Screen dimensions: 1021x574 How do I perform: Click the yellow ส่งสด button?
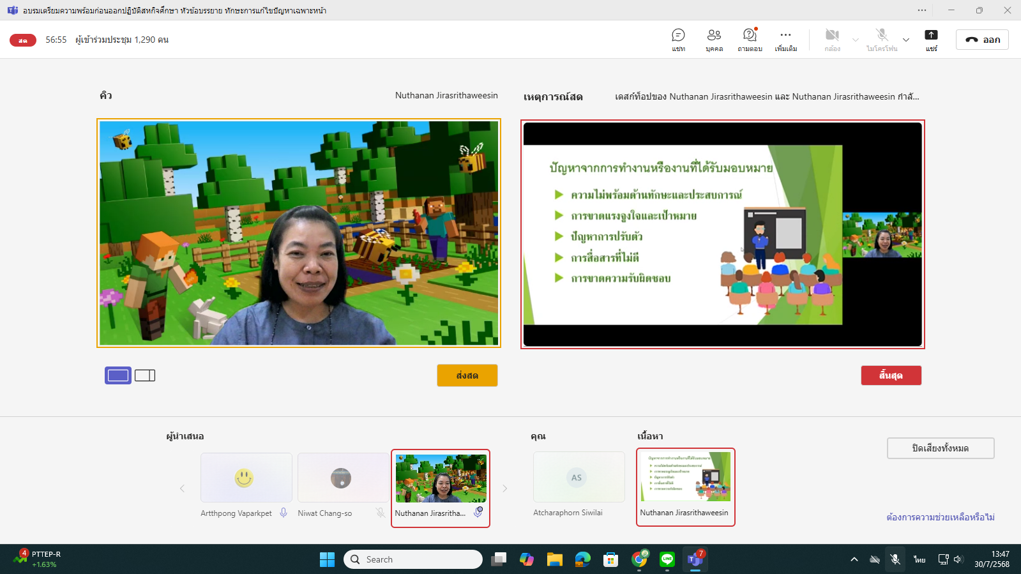tap(467, 375)
